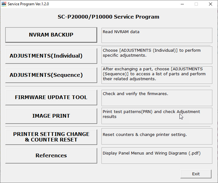The width and height of the screenshot is (218, 183).
Task: Close the Service Program window
Action: coord(211,4)
